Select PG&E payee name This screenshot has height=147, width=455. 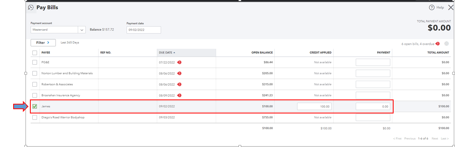(45, 62)
